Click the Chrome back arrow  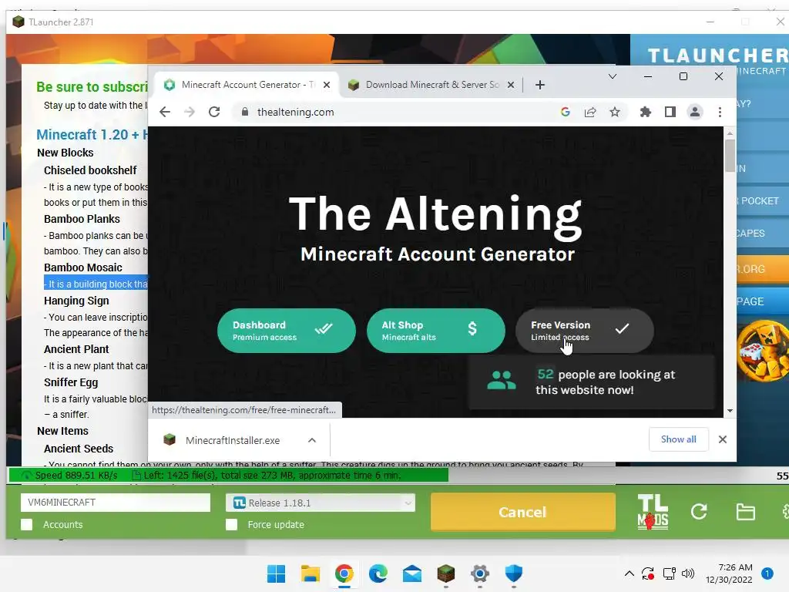pos(165,112)
